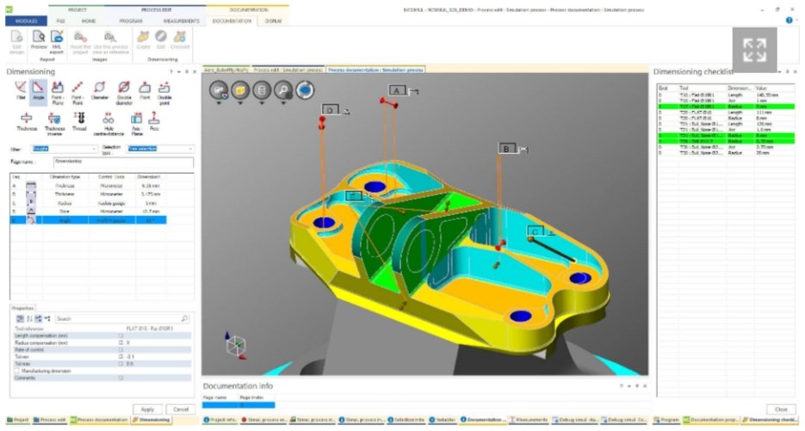The image size is (805, 431).
Task: Select the Thickness dimension tool
Action: tap(26, 122)
